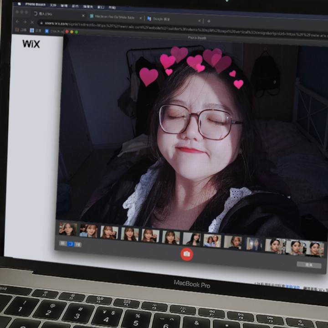Click the browser forward arrow

[24, 21]
